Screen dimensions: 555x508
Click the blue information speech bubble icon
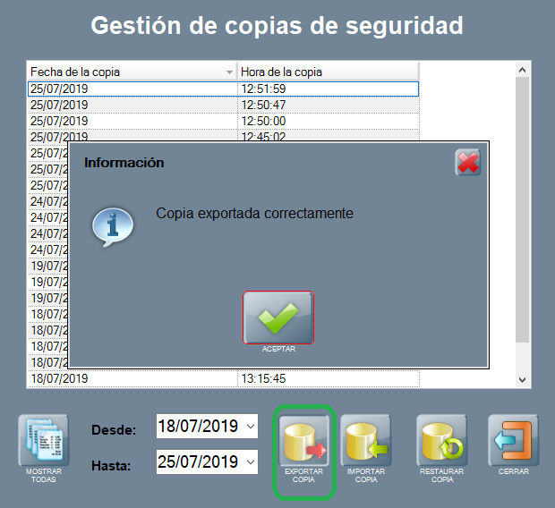click(113, 226)
